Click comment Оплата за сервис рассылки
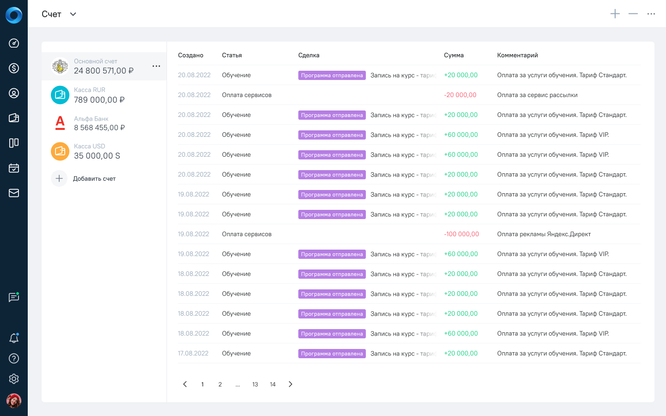The height and width of the screenshot is (416, 666). pos(537,95)
